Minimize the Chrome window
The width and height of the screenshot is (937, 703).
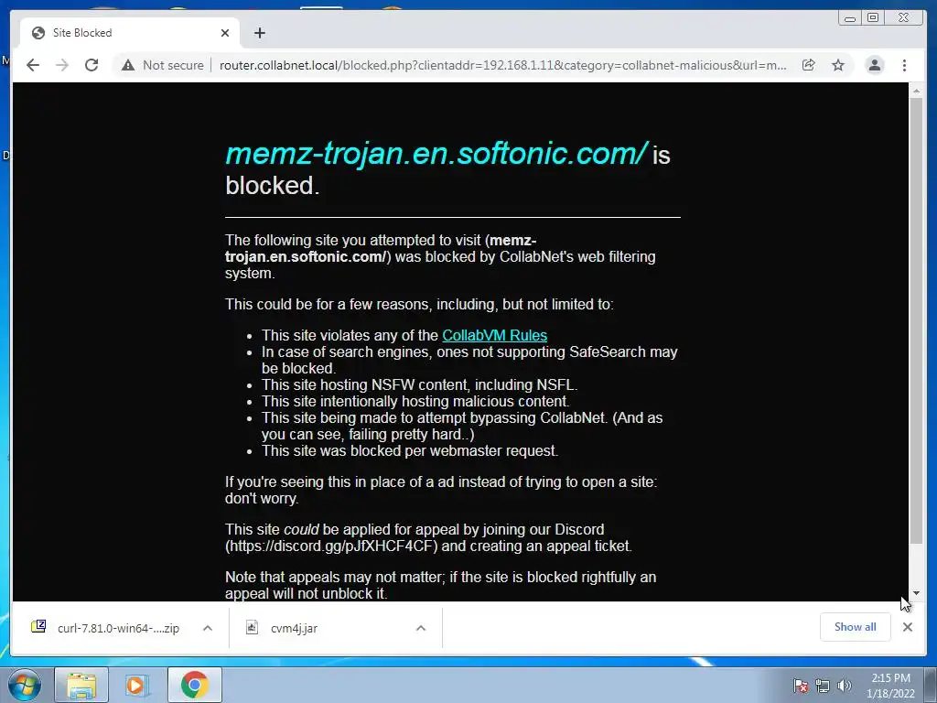[x=850, y=18]
